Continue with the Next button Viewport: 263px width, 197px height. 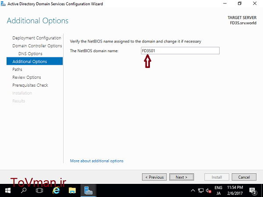tap(181, 177)
